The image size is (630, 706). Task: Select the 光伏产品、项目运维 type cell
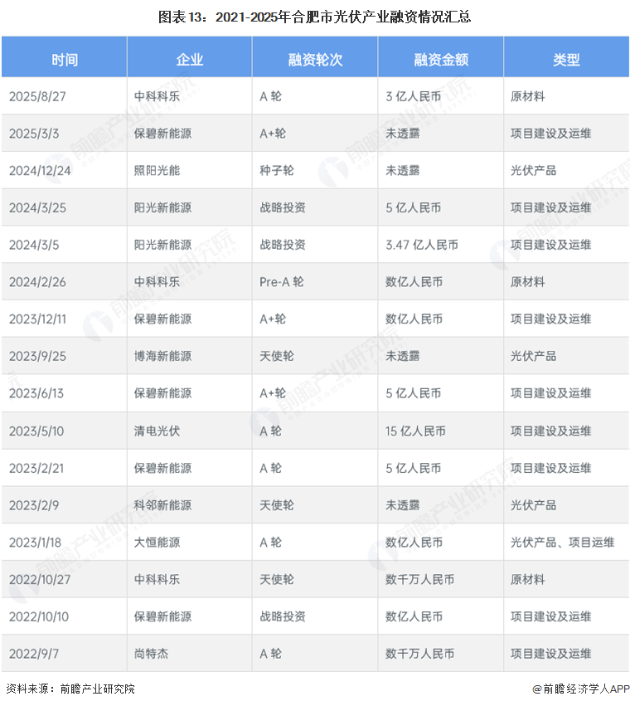(562, 542)
